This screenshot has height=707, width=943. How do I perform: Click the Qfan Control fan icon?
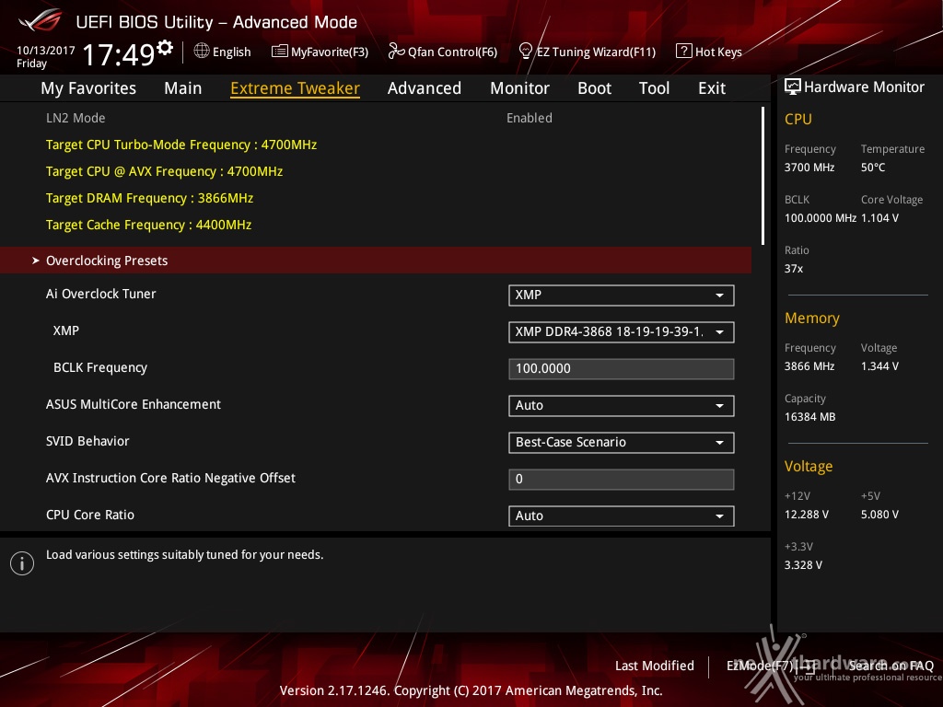[396, 52]
